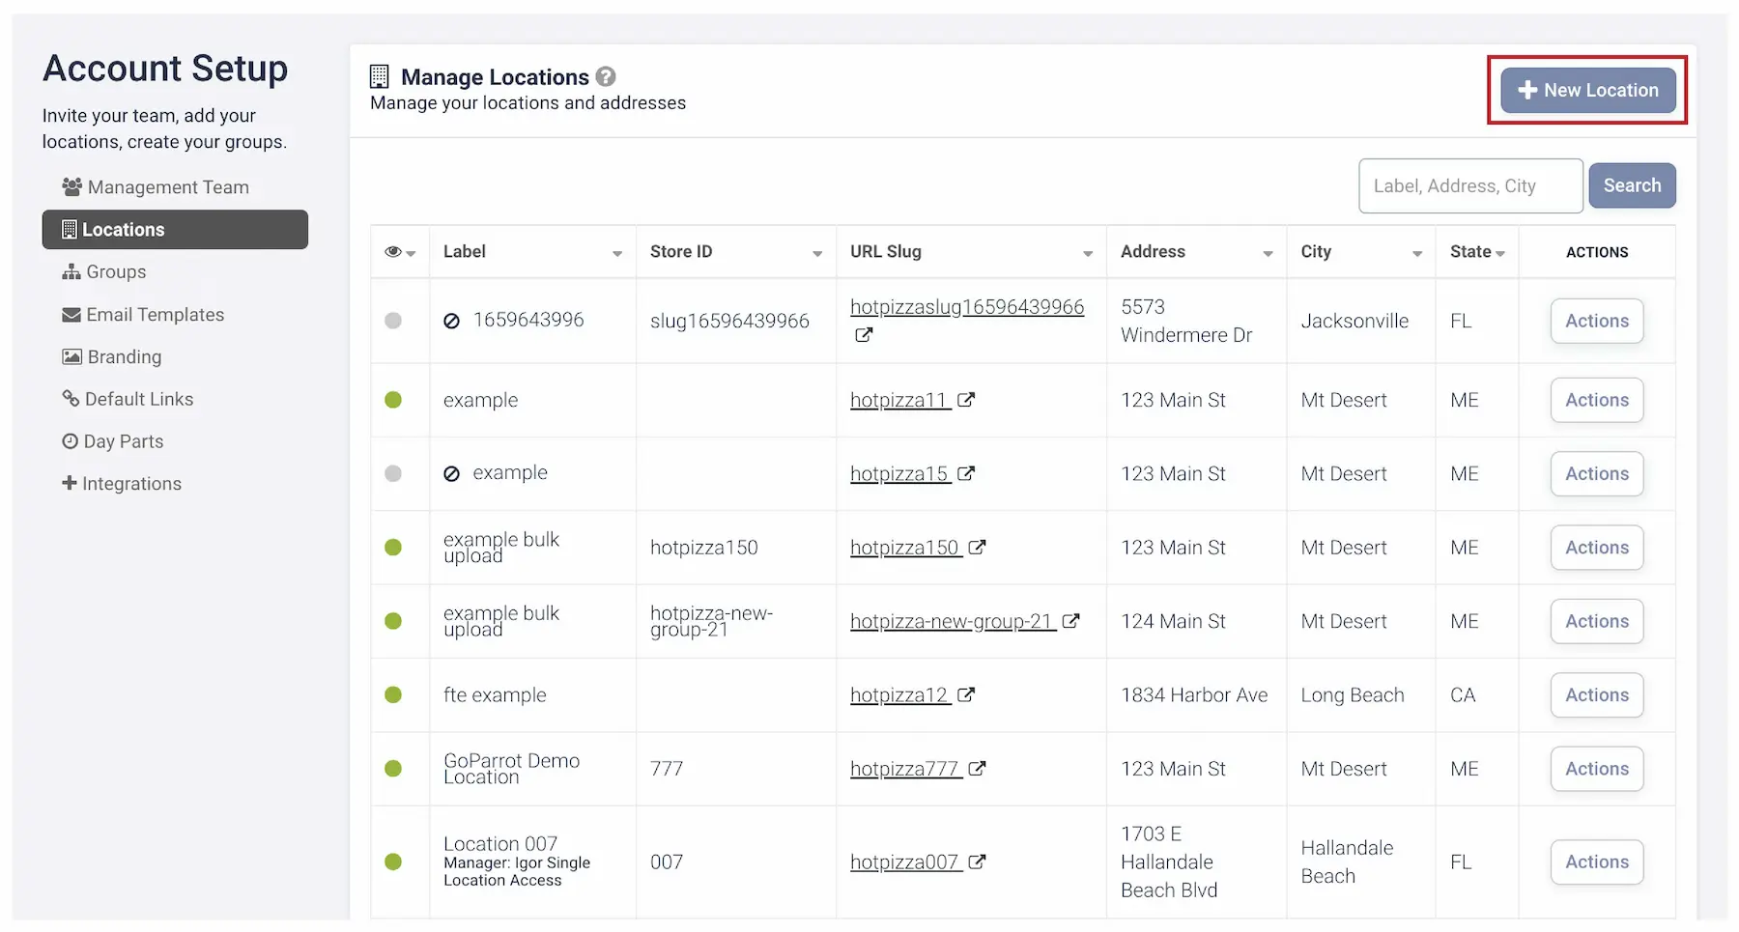Image resolution: width=1739 pixels, height=932 pixels.
Task: Toggle the gray status dot for 1659643996
Action: click(x=393, y=321)
